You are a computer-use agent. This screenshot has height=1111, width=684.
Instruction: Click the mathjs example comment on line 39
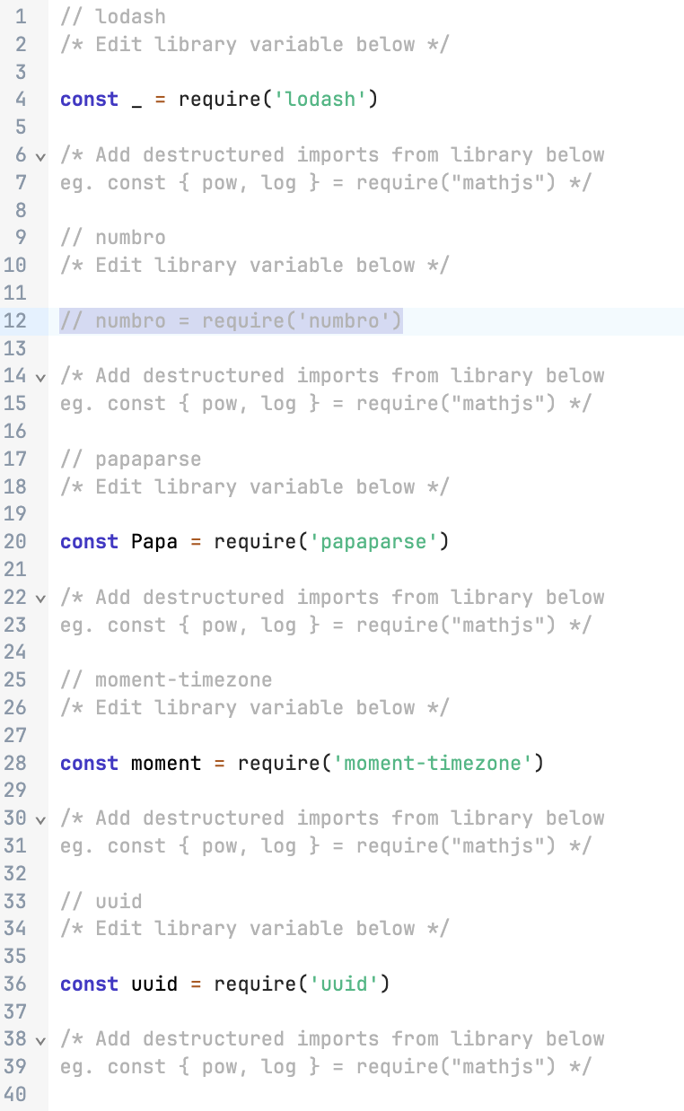coord(326,1067)
